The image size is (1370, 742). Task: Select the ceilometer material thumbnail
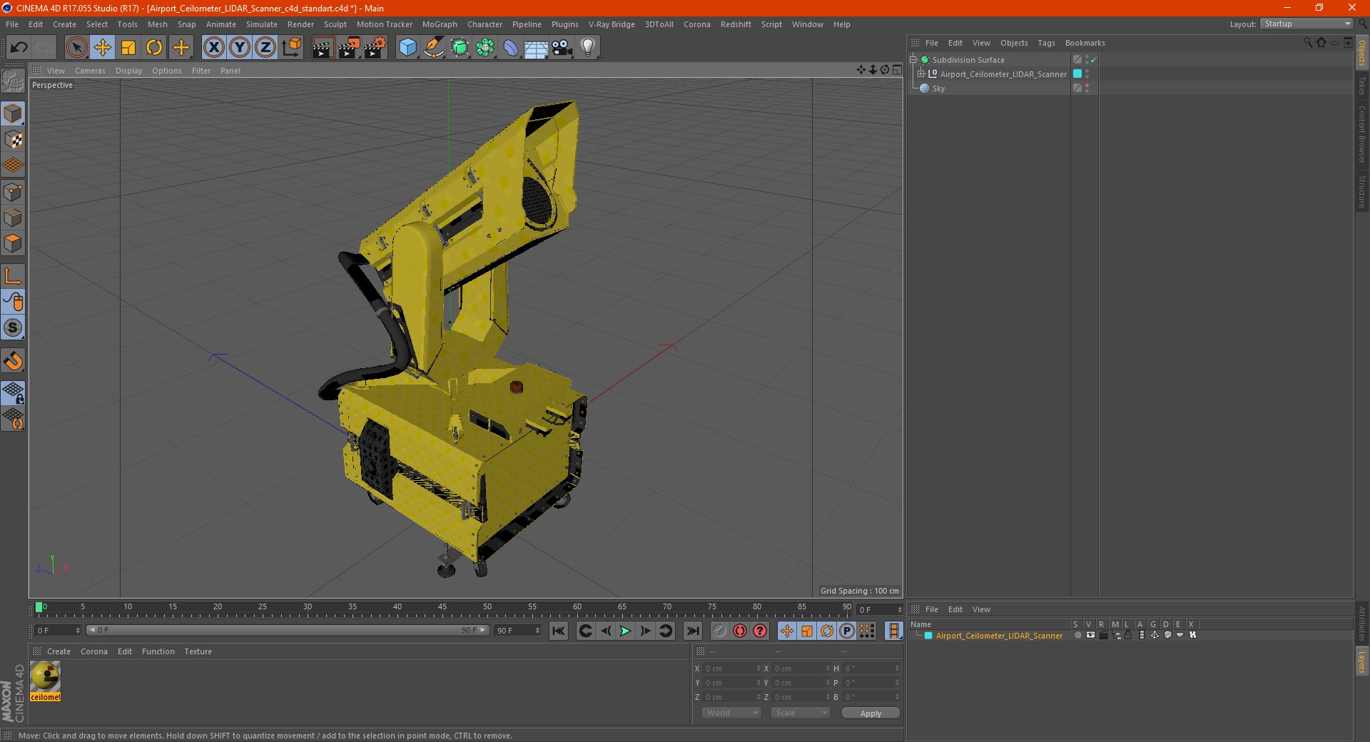point(45,676)
